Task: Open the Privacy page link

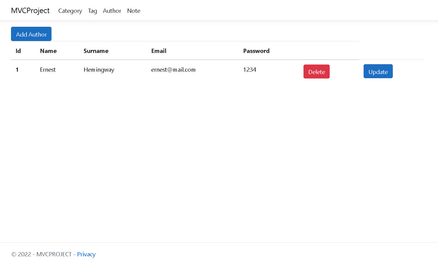Action: (86, 254)
